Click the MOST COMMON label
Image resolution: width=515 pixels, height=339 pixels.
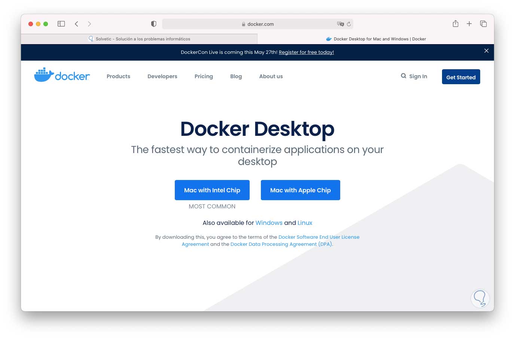[x=212, y=207]
